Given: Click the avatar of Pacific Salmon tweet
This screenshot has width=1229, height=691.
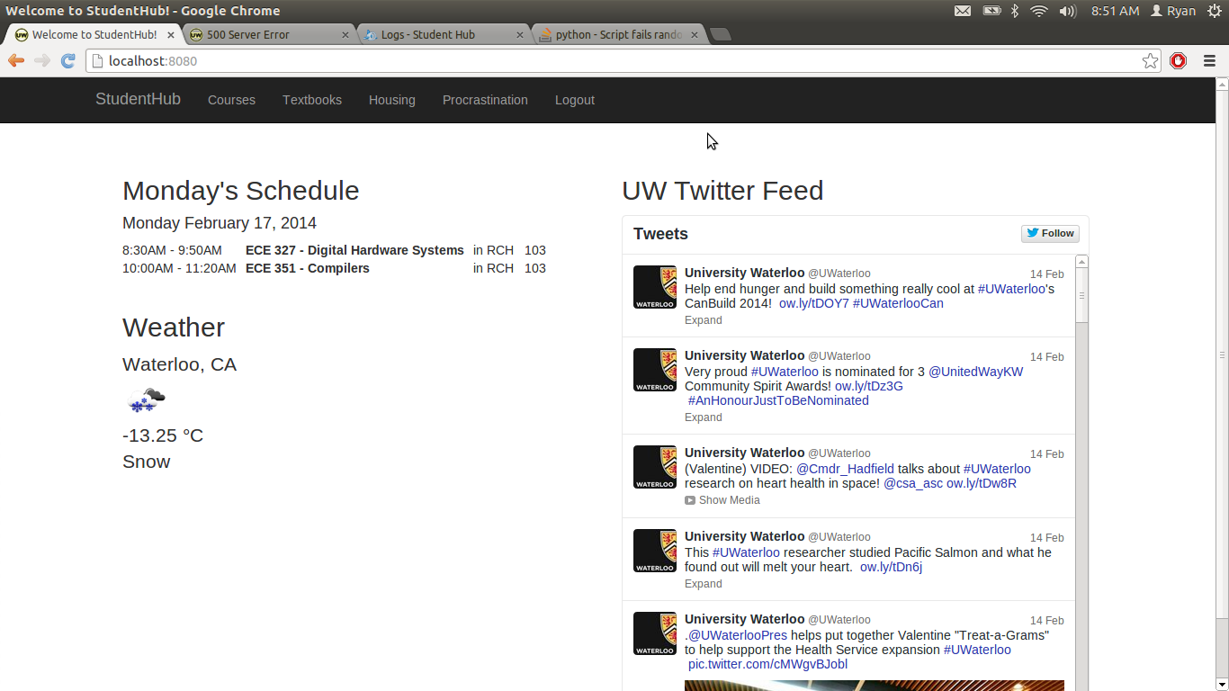Looking at the screenshot, I should tap(655, 551).
